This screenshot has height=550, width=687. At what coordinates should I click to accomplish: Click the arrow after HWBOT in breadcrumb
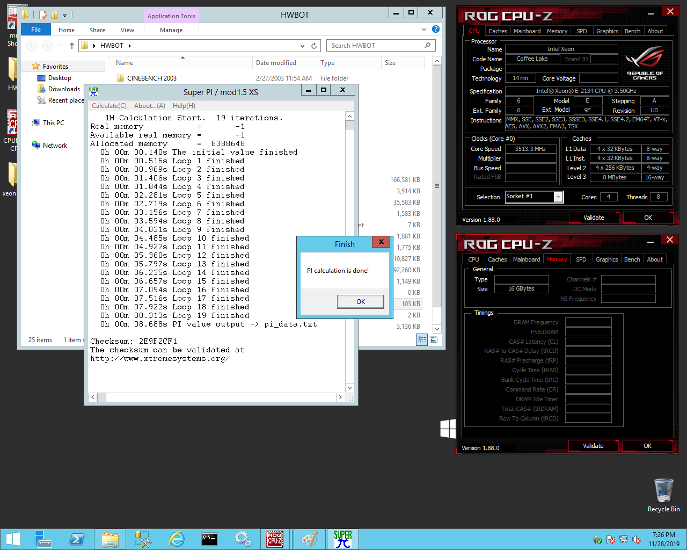click(x=130, y=46)
